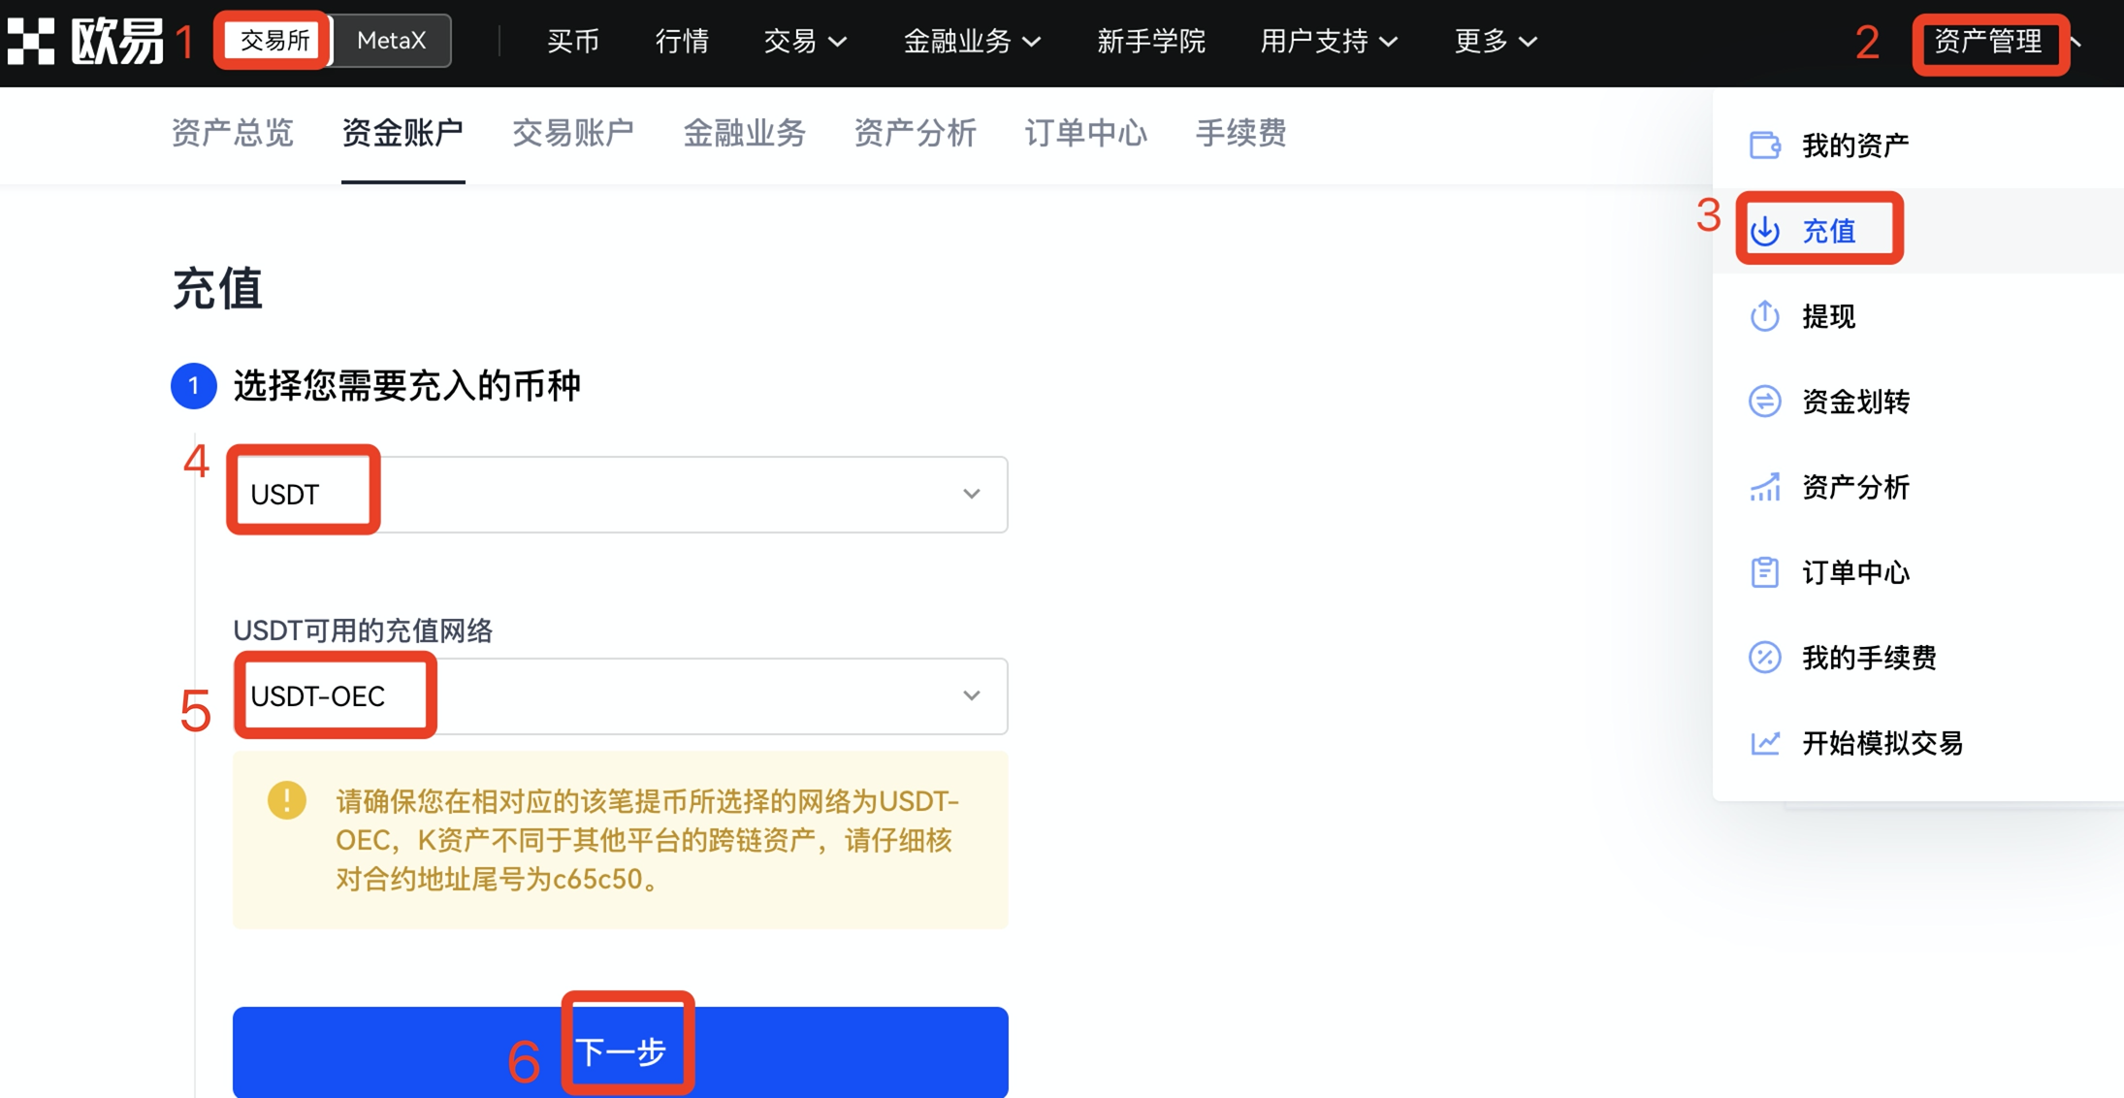Click the withdraw (提现) icon

coord(1764,316)
